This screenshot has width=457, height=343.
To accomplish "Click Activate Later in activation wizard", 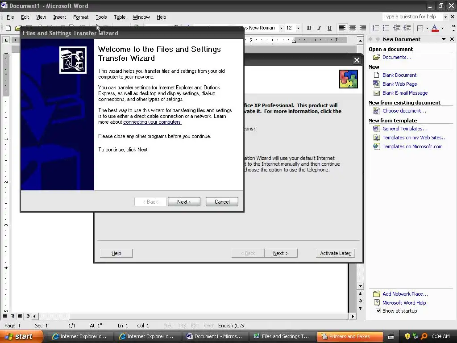I will tap(335, 253).
